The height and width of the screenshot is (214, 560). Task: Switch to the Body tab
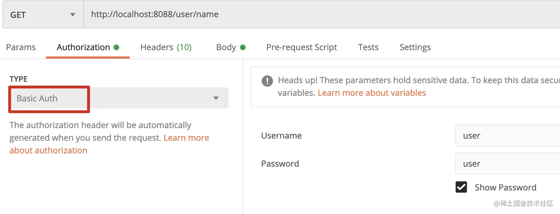(226, 47)
